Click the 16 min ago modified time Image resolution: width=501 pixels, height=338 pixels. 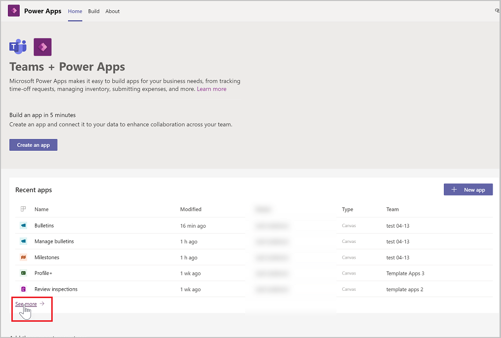[193, 226]
